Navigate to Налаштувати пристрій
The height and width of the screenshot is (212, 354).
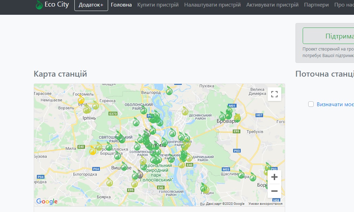click(212, 5)
